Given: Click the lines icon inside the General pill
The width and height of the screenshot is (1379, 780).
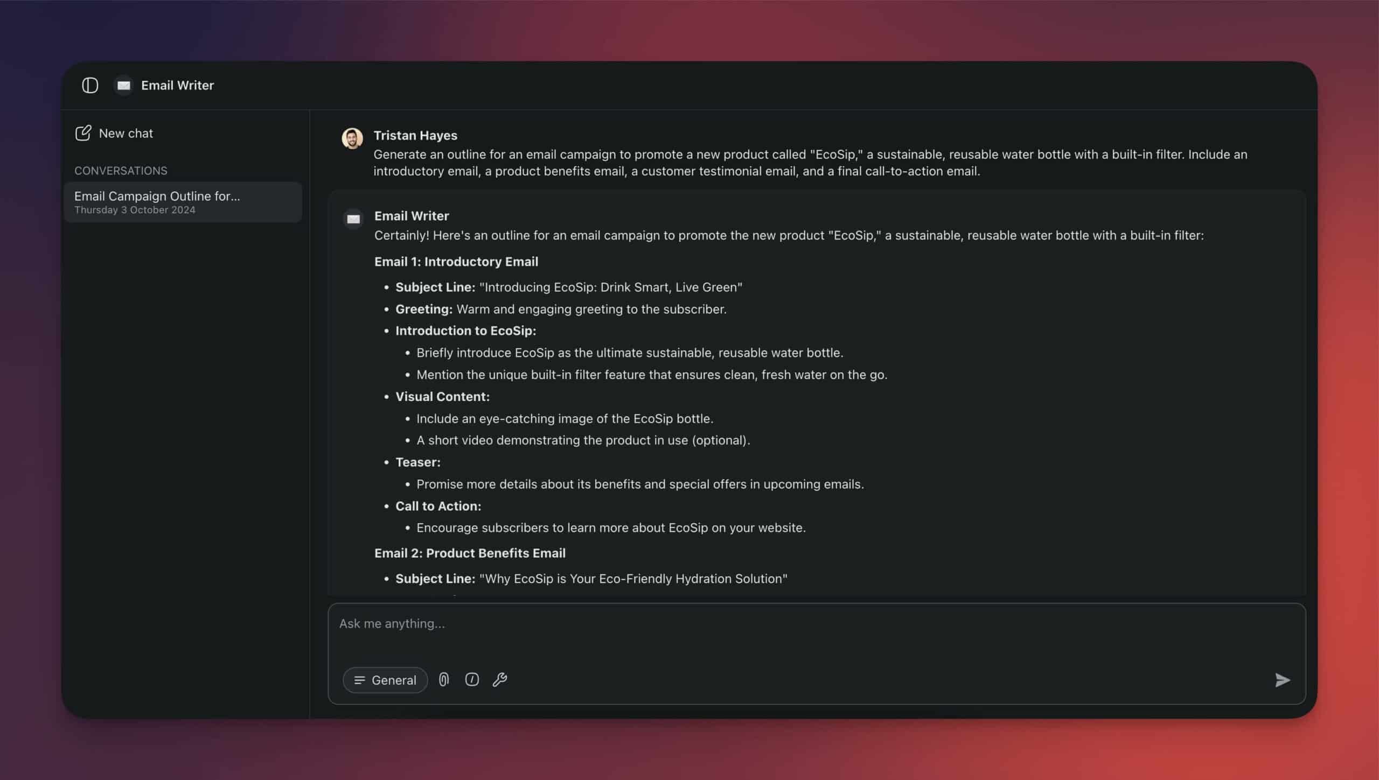Looking at the screenshot, I should [x=359, y=680].
